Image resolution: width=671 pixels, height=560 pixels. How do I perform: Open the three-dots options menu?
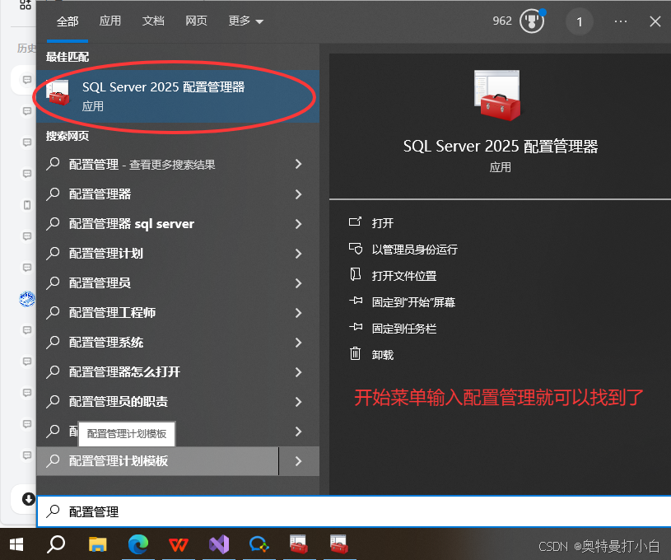tap(621, 21)
